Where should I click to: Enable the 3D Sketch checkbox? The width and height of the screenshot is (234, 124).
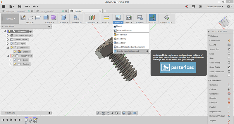[229, 76]
